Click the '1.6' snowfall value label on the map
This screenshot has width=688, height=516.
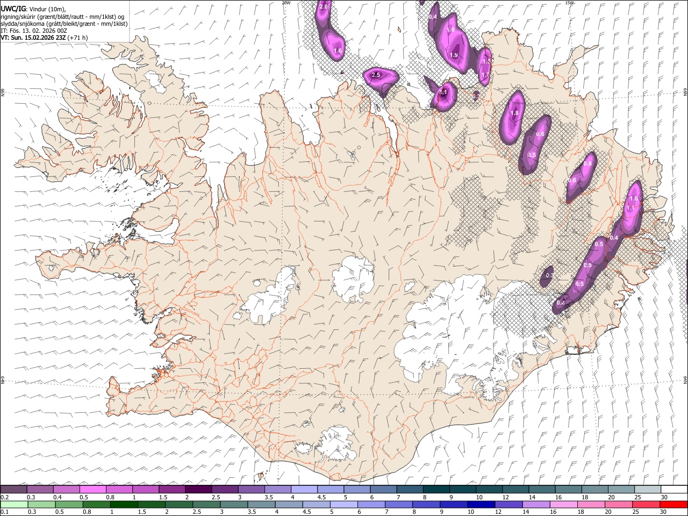338,51
